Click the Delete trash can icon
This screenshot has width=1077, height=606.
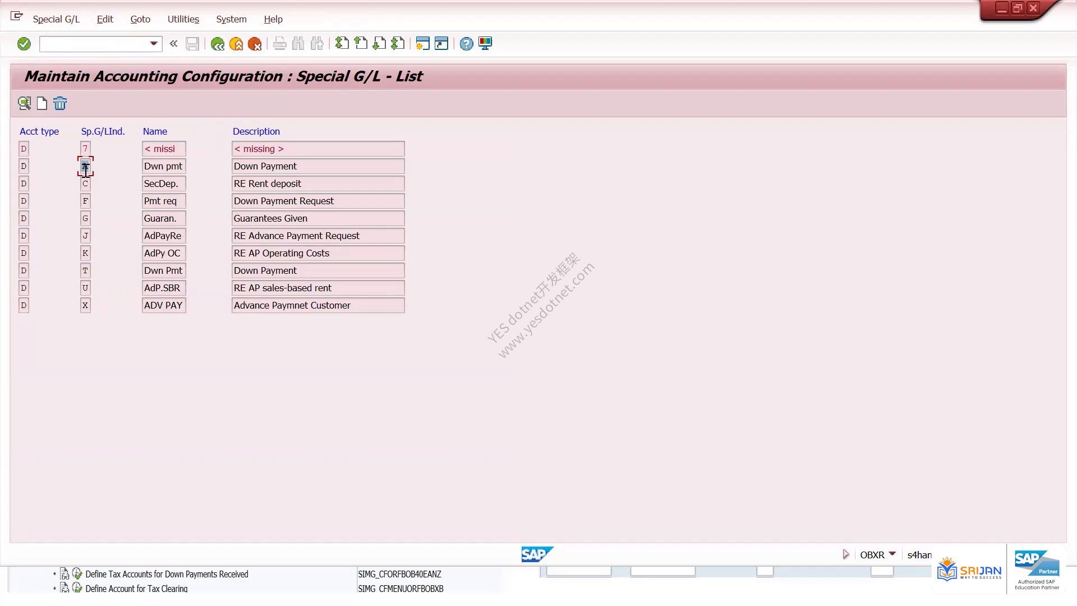point(60,103)
